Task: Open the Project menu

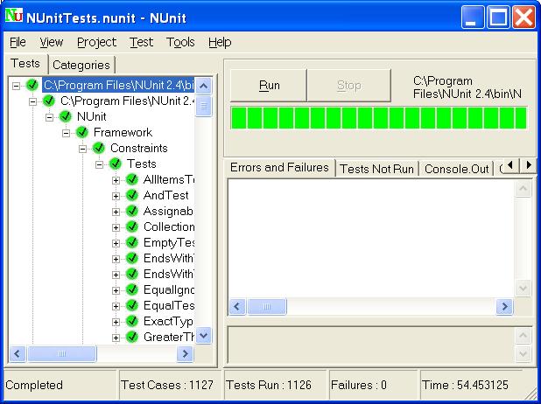Action: click(x=96, y=42)
